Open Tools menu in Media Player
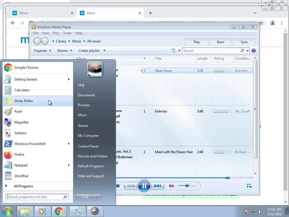The image size is (289, 217). (67, 33)
